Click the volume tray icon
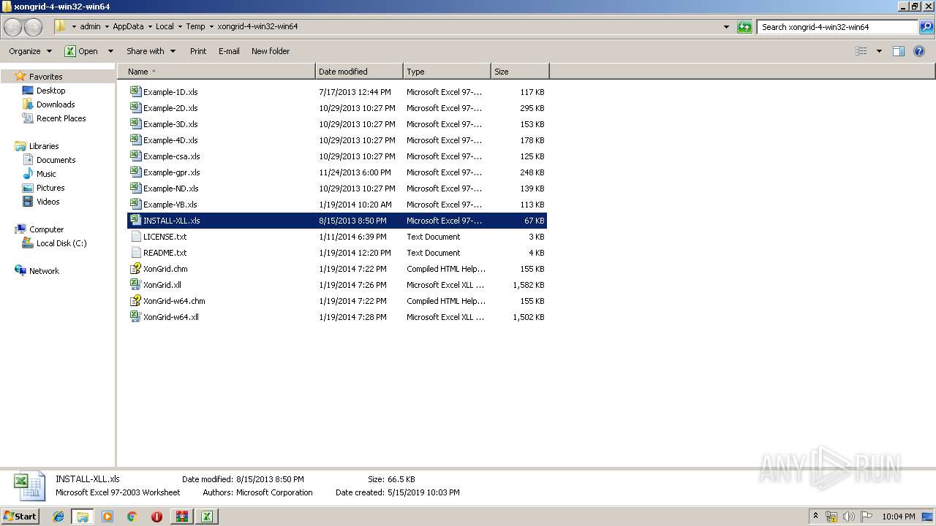Viewport: 936px width, 526px height. coord(849,517)
